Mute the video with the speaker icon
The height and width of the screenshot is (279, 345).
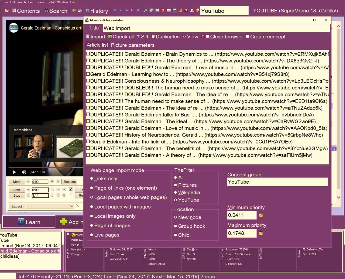point(24,172)
